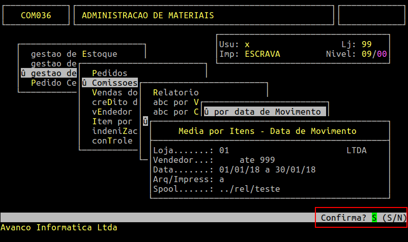408x242 pixels.
Task: Click the green Confirma S prompt cursor
Action: click(x=374, y=218)
